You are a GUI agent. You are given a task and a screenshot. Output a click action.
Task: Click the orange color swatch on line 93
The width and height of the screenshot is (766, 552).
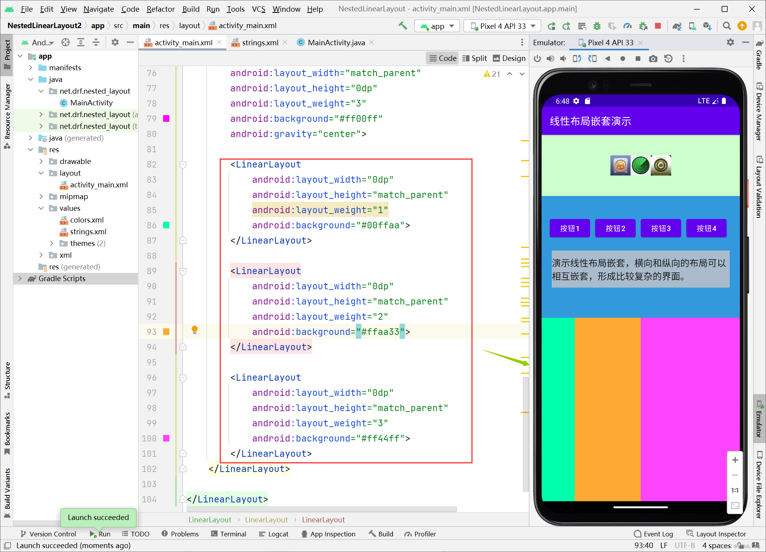pyautogui.click(x=166, y=332)
